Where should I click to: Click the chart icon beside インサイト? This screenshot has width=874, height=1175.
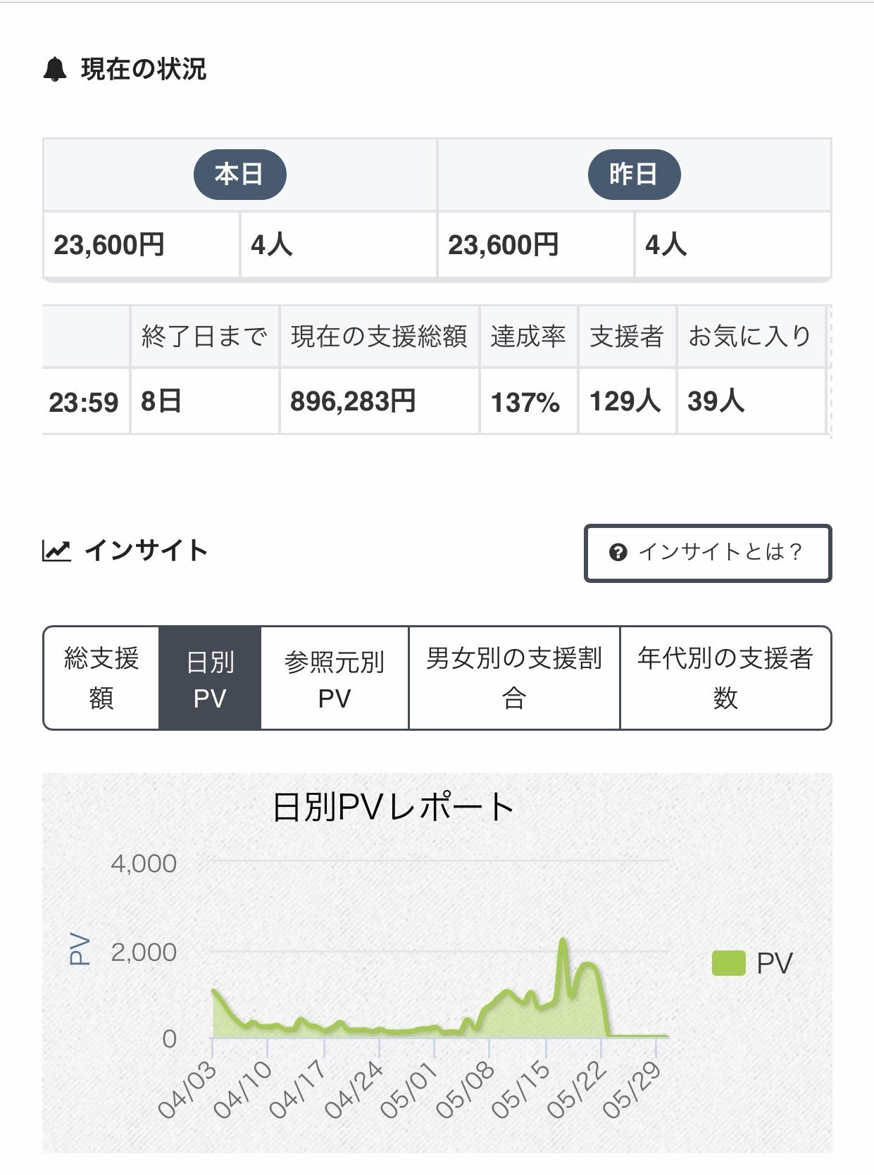(x=56, y=551)
